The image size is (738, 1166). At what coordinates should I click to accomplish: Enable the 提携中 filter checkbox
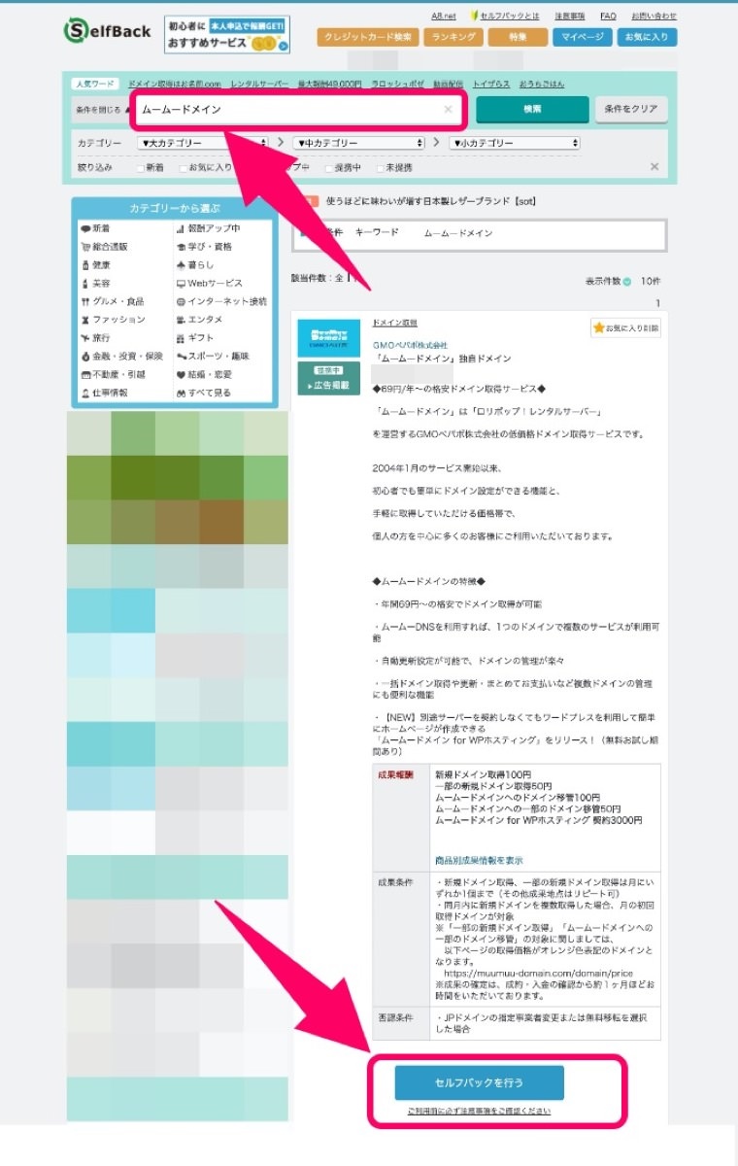(330, 168)
